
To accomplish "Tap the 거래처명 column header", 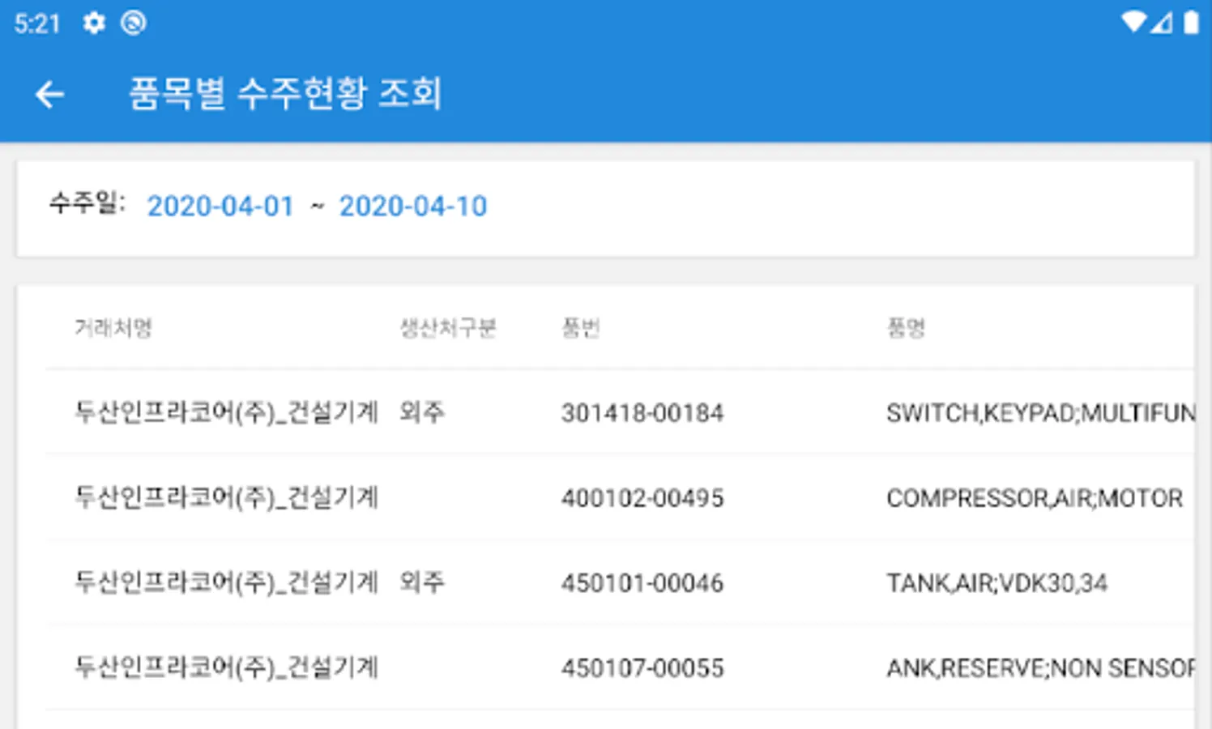I will tap(113, 328).
